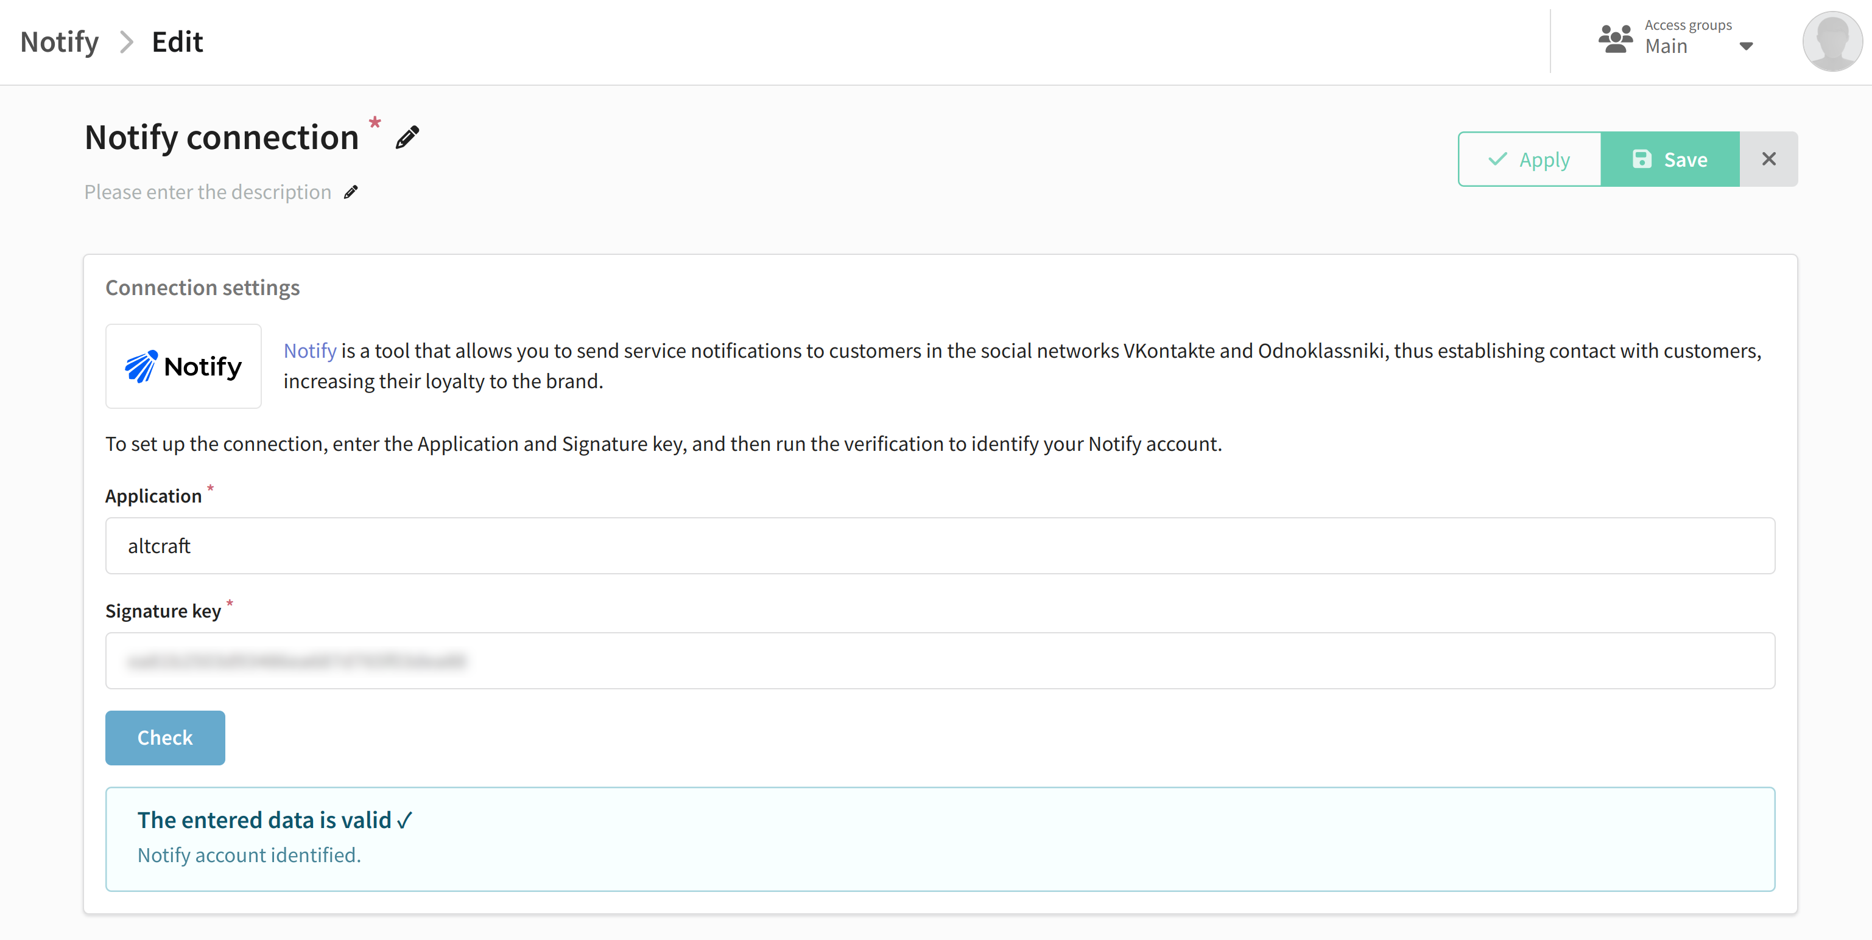Image resolution: width=1872 pixels, height=940 pixels.
Task: Click the Save button
Action: 1670,159
